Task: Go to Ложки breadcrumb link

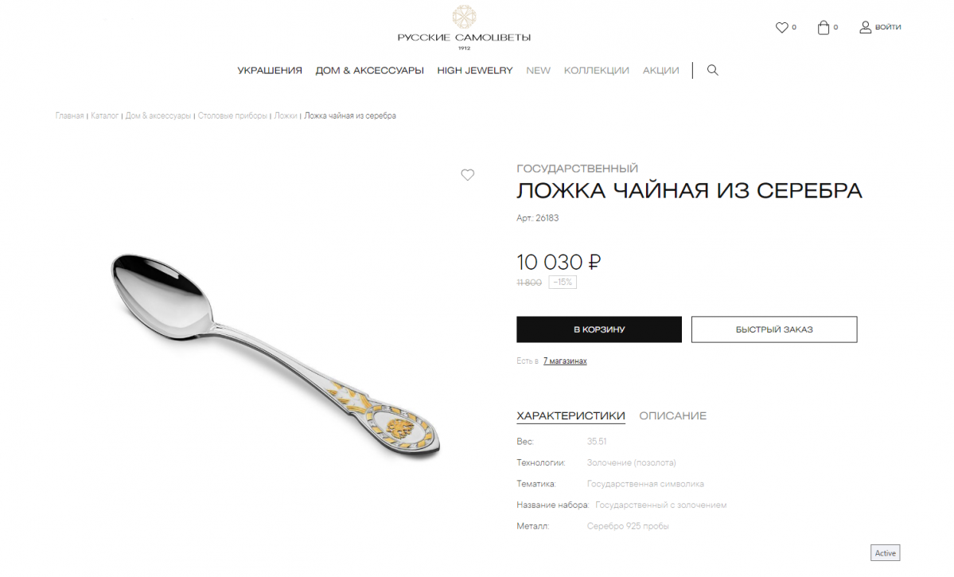Action: click(x=286, y=115)
